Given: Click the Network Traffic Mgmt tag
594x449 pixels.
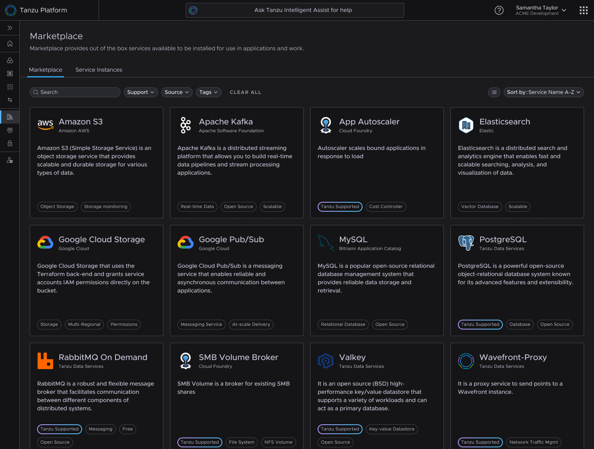Looking at the screenshot, I should tap(534, 442).
